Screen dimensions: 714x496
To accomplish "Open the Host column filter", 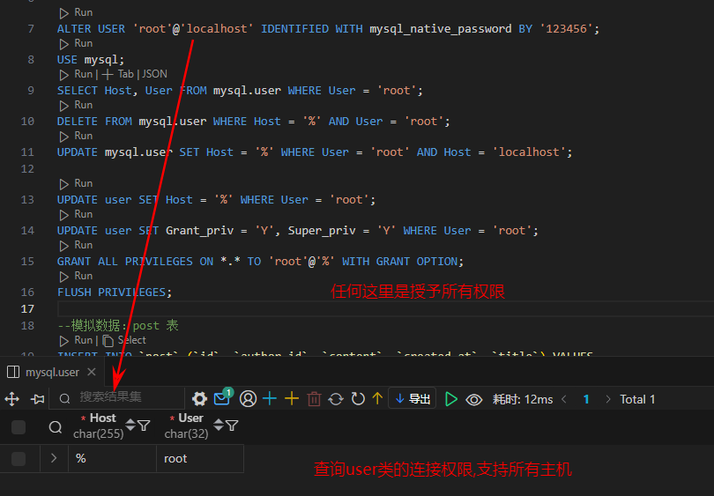I will 144,426.
